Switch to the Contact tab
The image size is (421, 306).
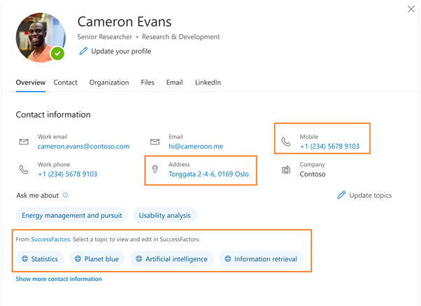click(x=65, y=82)
